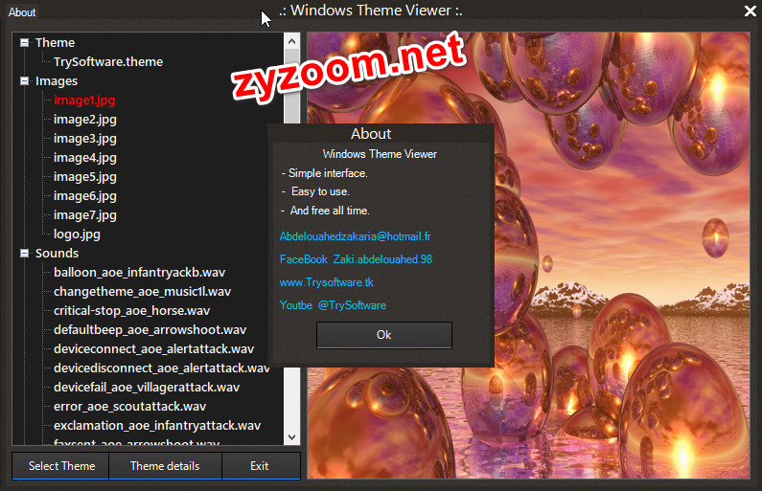Open the FaceBook Zaki.abdelouahed.98 link
The image size is (762, 491).
(356, 259)
